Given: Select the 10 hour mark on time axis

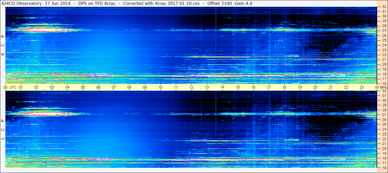Looking at the screenshot, I should 160,87.
